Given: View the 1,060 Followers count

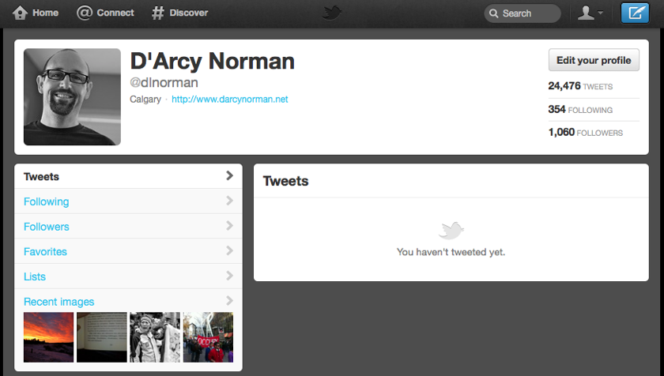Looking at the screenshot, I should pos(585,133).
